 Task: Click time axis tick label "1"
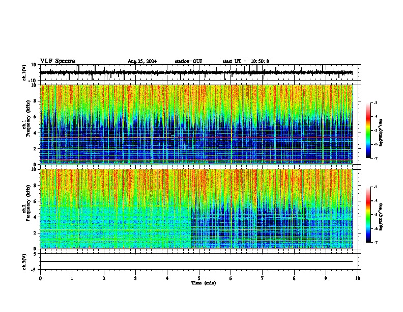pyautogui.click(x=72, y=278)
